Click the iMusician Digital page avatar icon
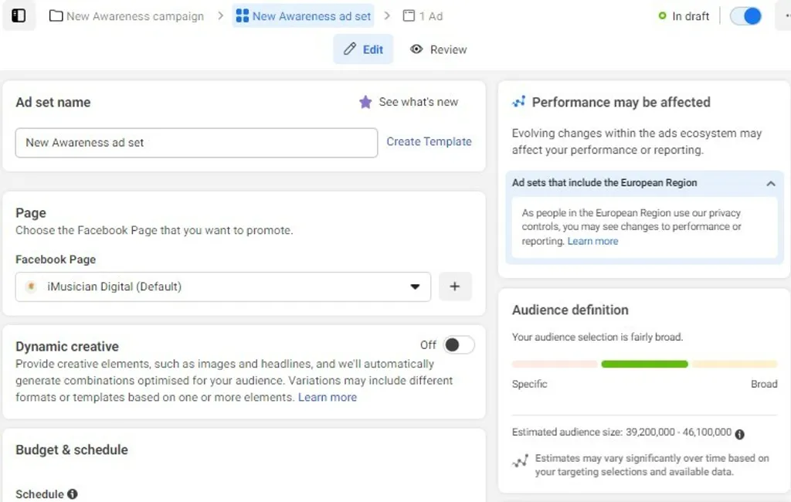Image resolution: width=791 pixels, height=502 pixels. 31,287
